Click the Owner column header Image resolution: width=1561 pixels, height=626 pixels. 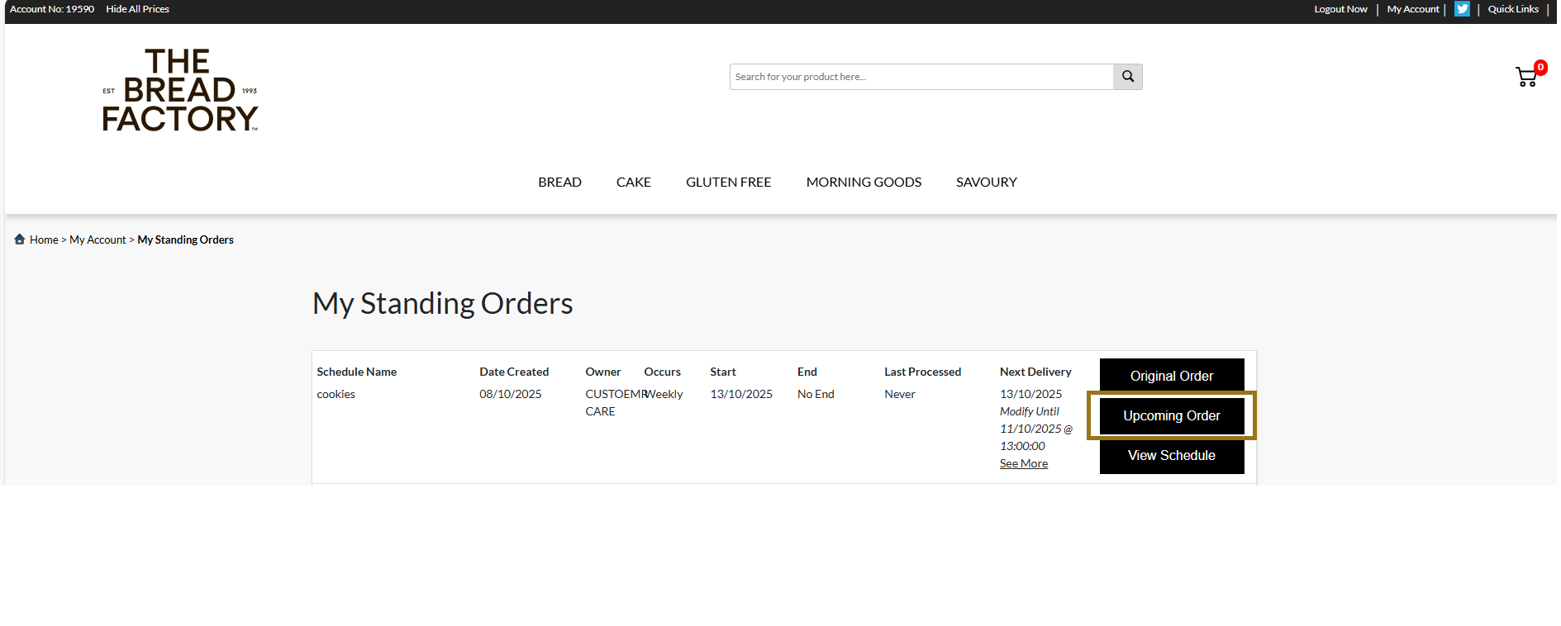[x=603, y=372]
